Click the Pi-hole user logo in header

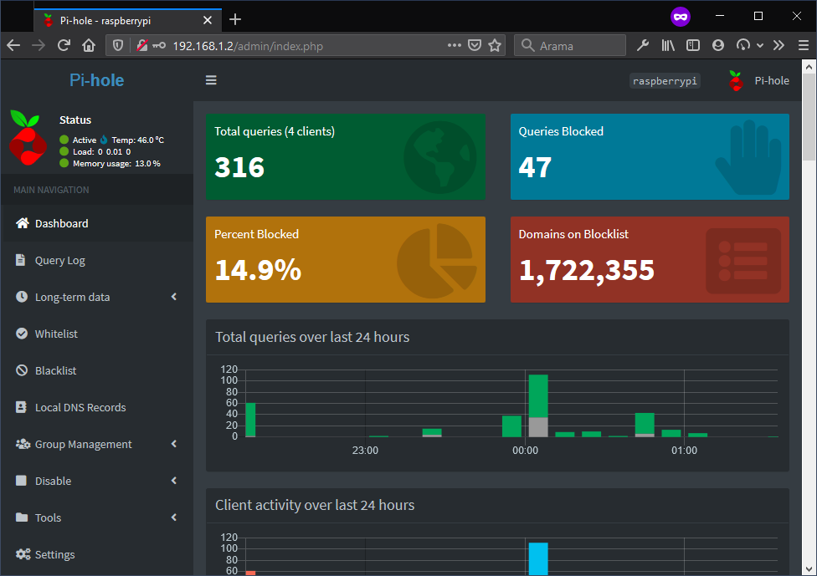[736, 80]
